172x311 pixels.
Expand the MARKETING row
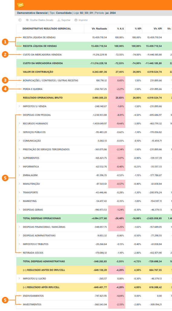19,201
